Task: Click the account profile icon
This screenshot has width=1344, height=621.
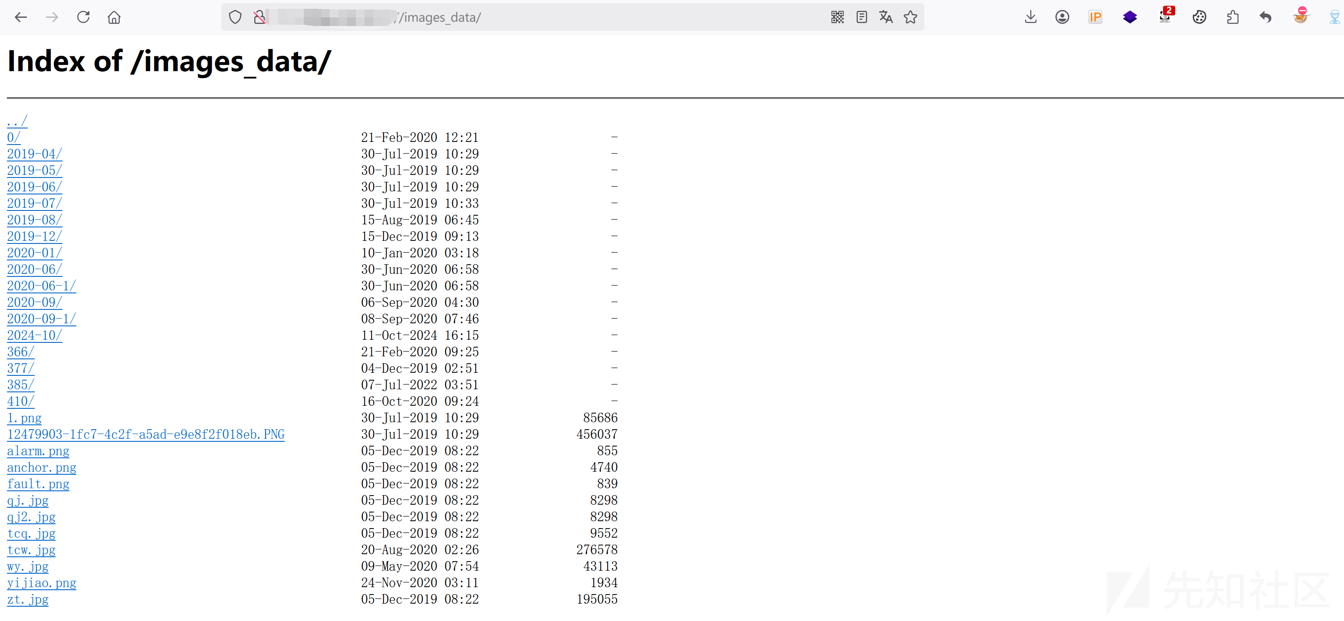Action: (1062, 17)
